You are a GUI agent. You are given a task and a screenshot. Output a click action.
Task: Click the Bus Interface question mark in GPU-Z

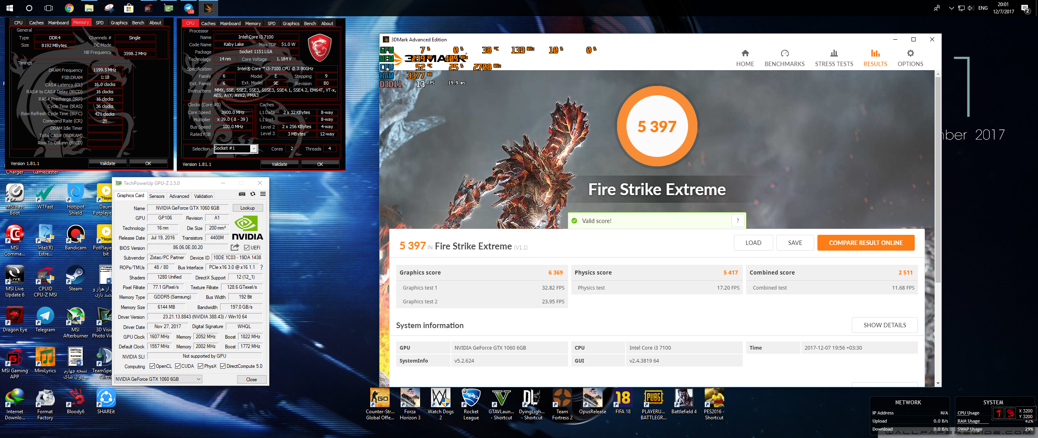[x=262, y=267]
